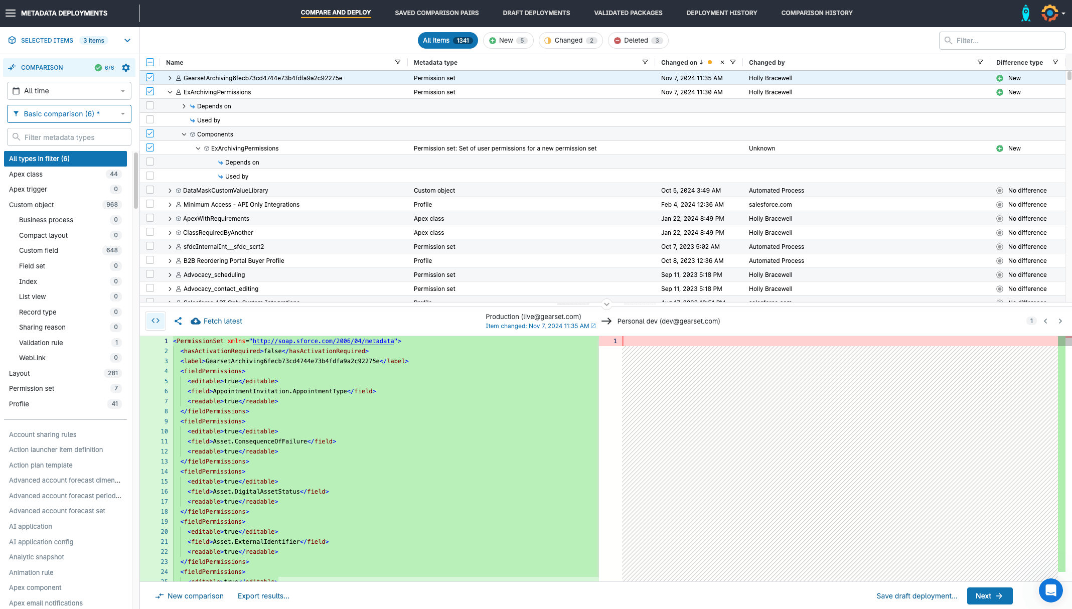Click the metadata types filter field
The height and width of the screenshot is (609, 1072).
point(69,137)
